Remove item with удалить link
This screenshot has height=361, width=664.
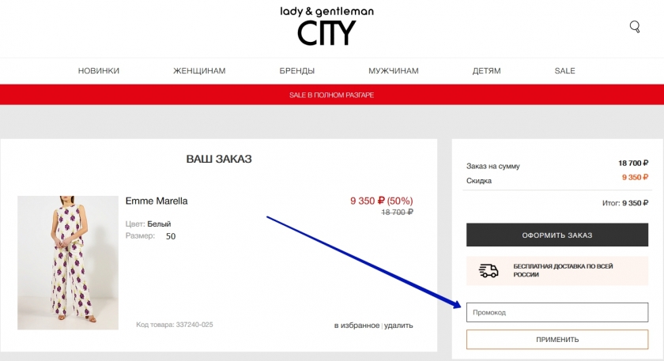coord(398,325)
